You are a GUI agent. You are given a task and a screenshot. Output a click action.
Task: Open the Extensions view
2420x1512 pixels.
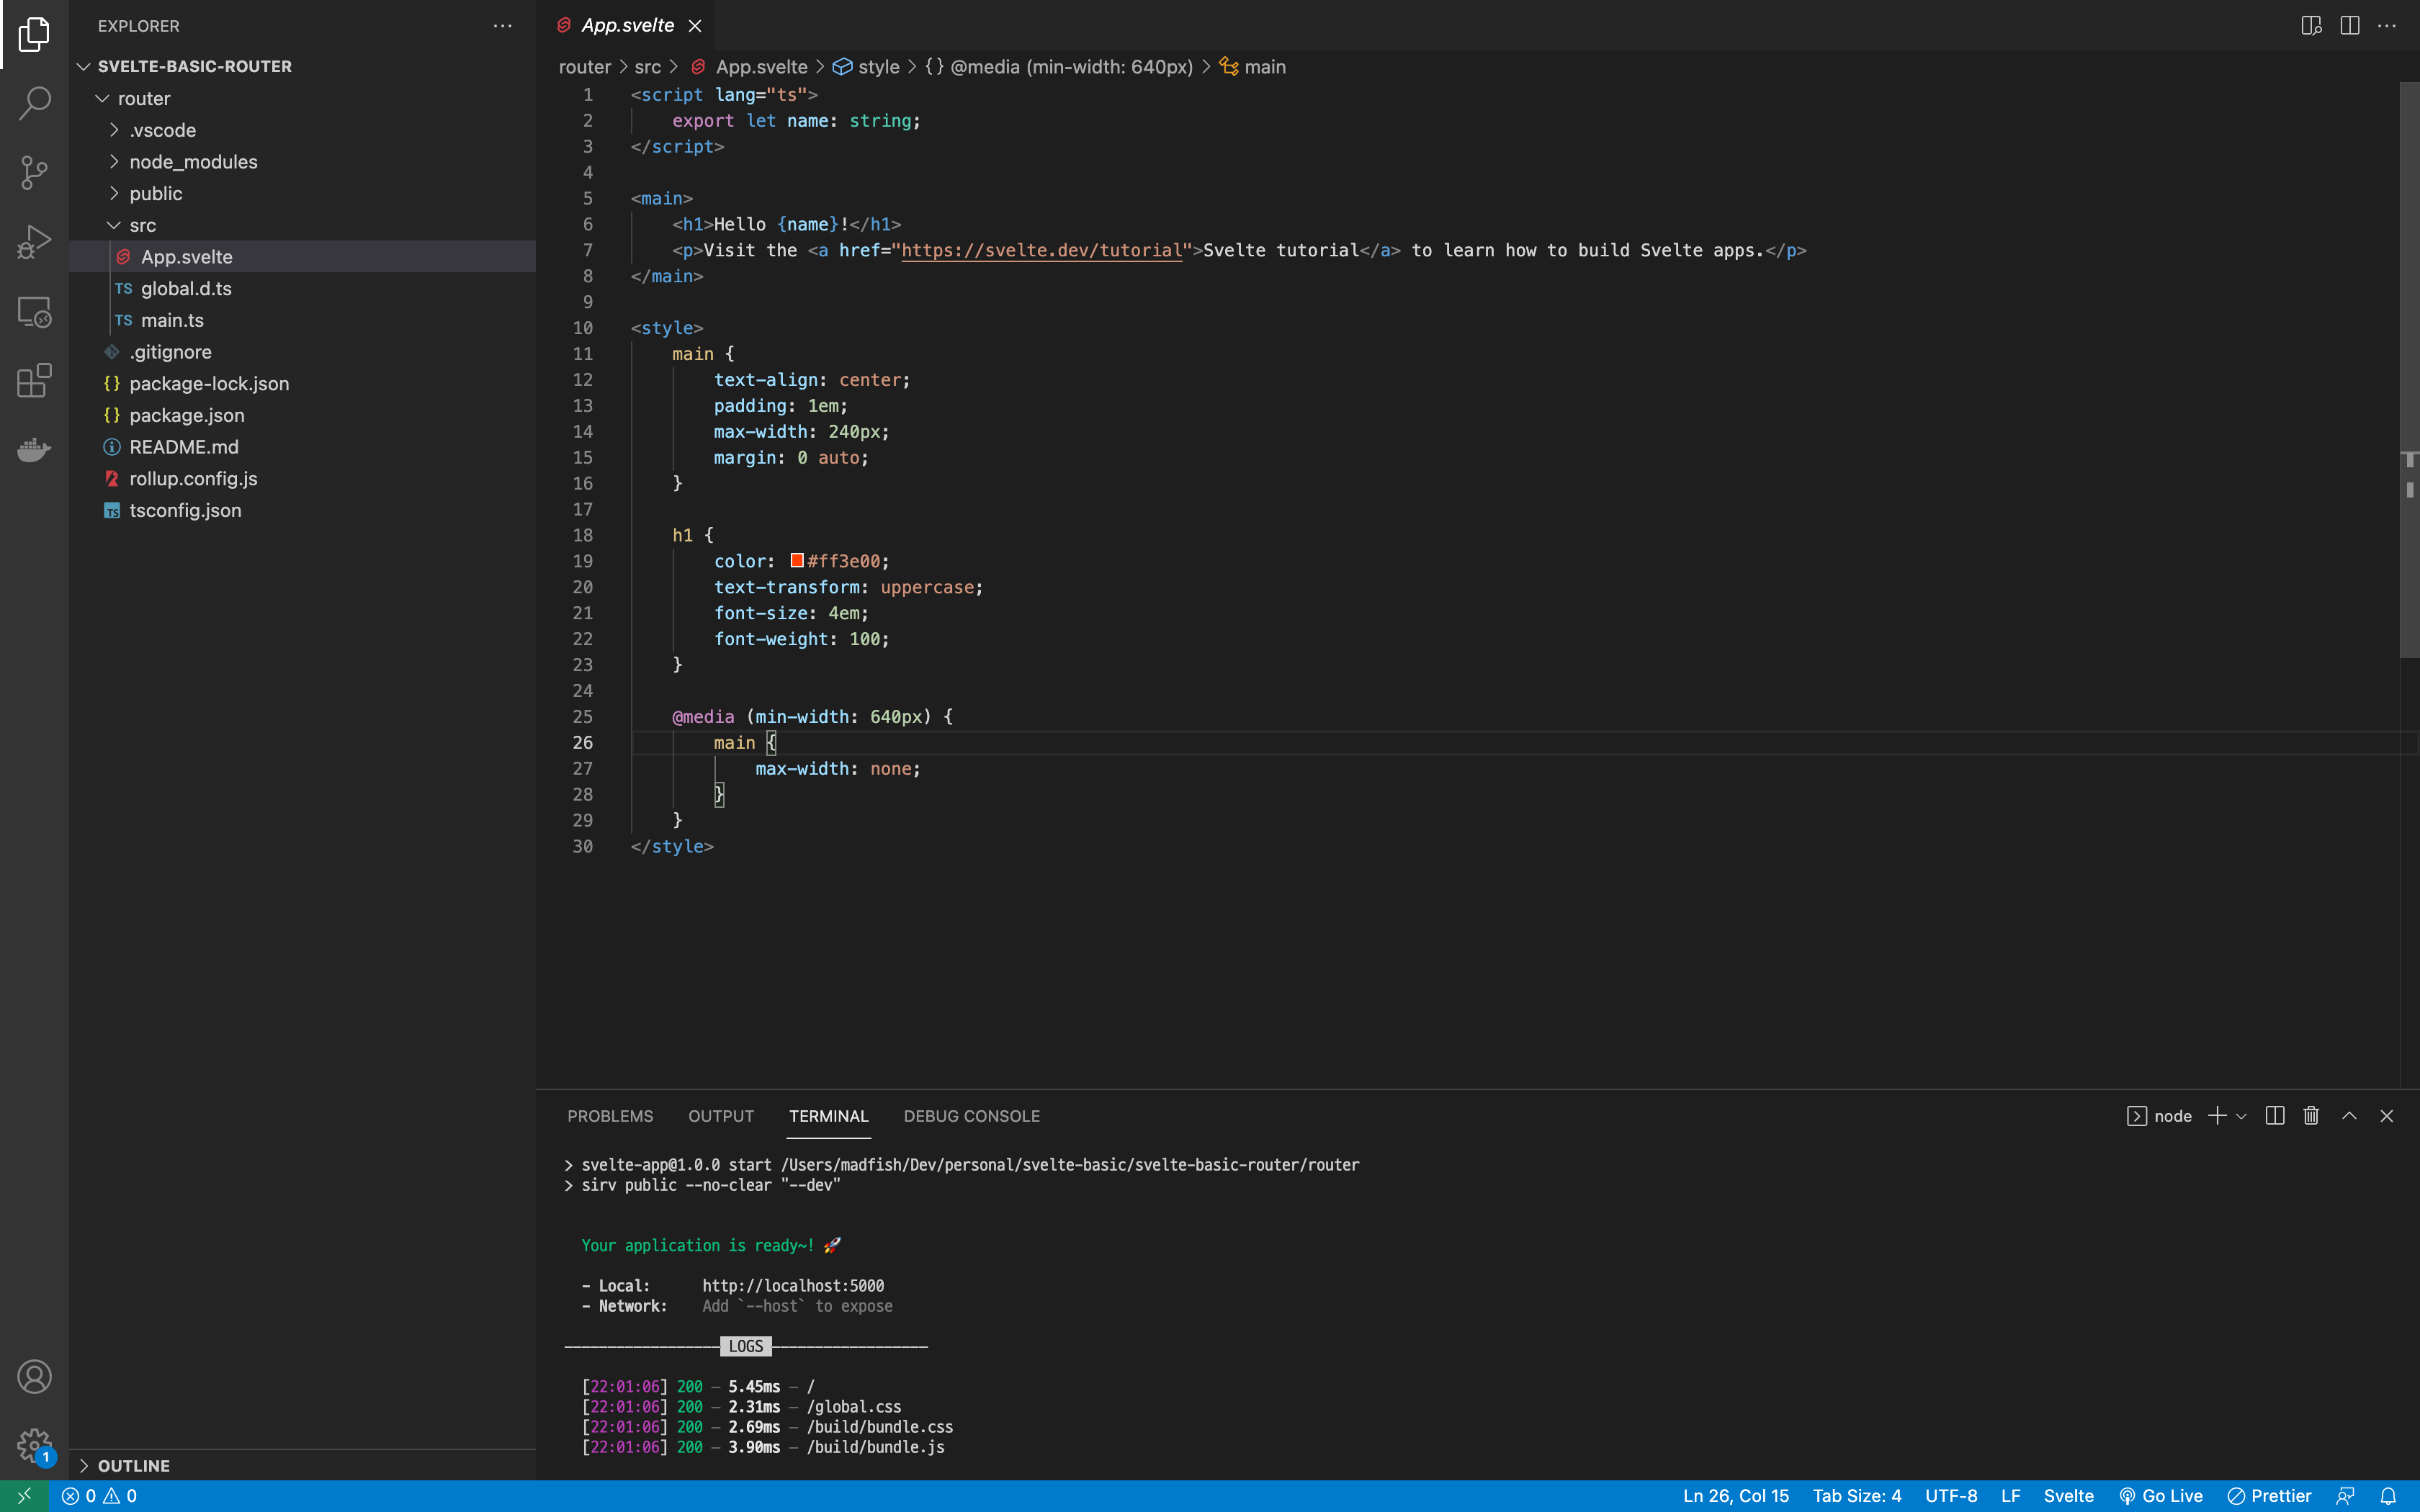34,381
